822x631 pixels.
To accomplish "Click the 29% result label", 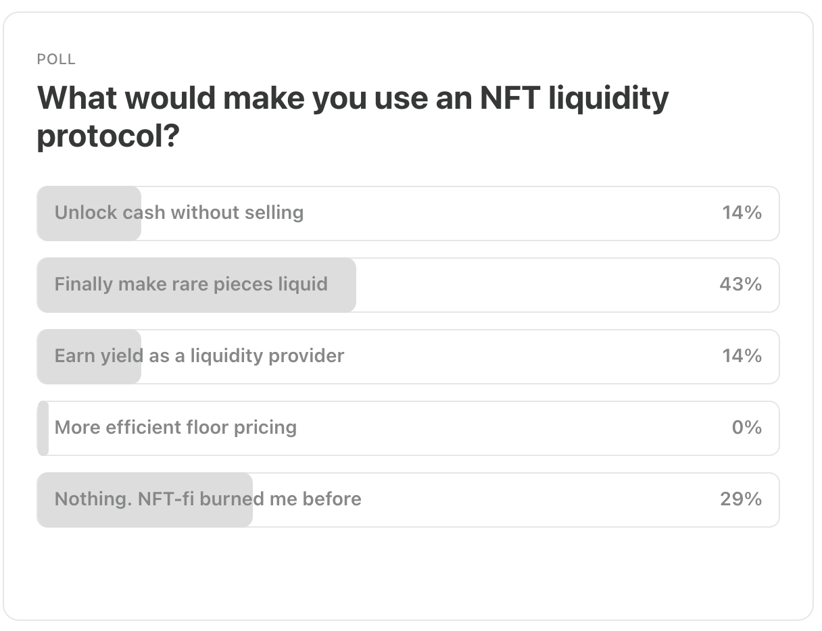I will (741, 499).
